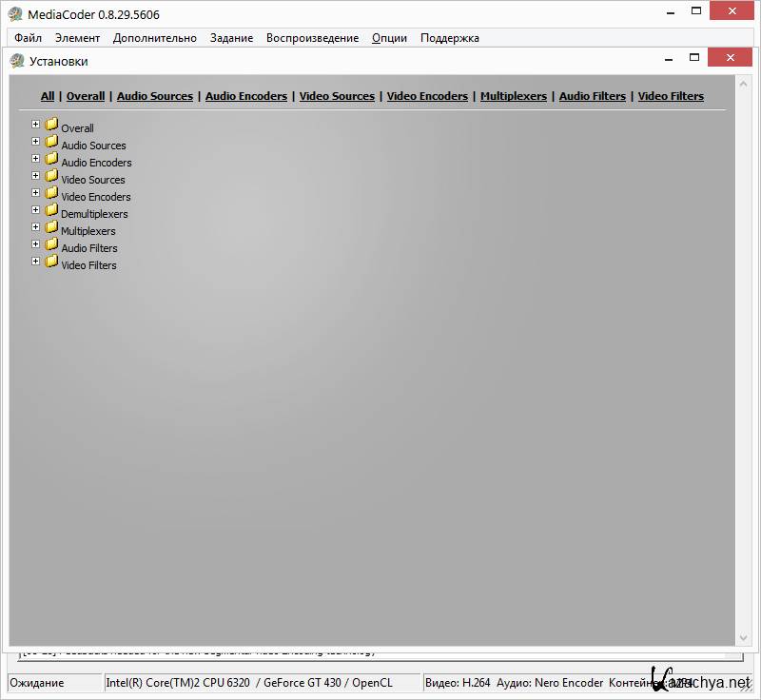This screenshot has width=761, height=700.
Task: Click the Demultiplexers folder icon
Action: click(x=51, y=210)
